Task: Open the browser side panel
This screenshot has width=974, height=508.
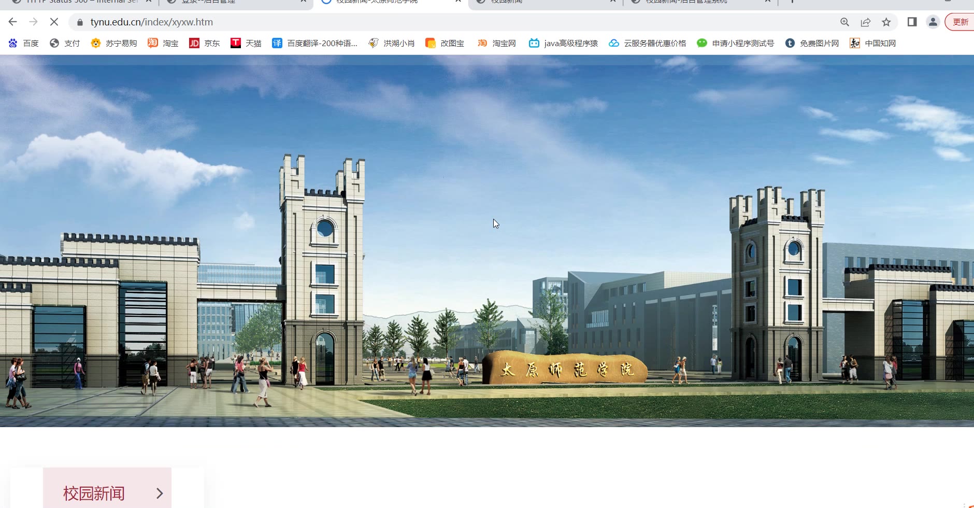Action: click(912, 22)
